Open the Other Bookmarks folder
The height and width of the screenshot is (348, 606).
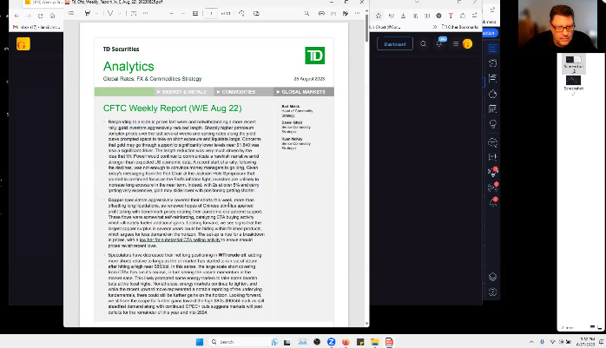[x=460, y=27]
